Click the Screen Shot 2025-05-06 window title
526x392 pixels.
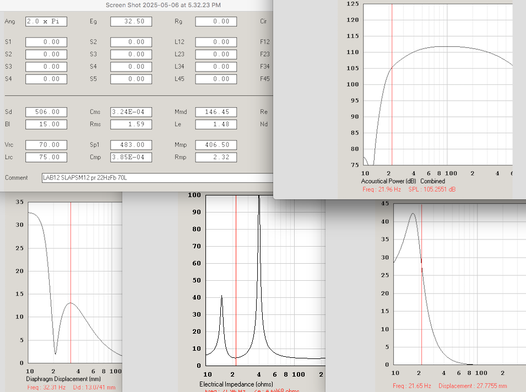(163, 5)
